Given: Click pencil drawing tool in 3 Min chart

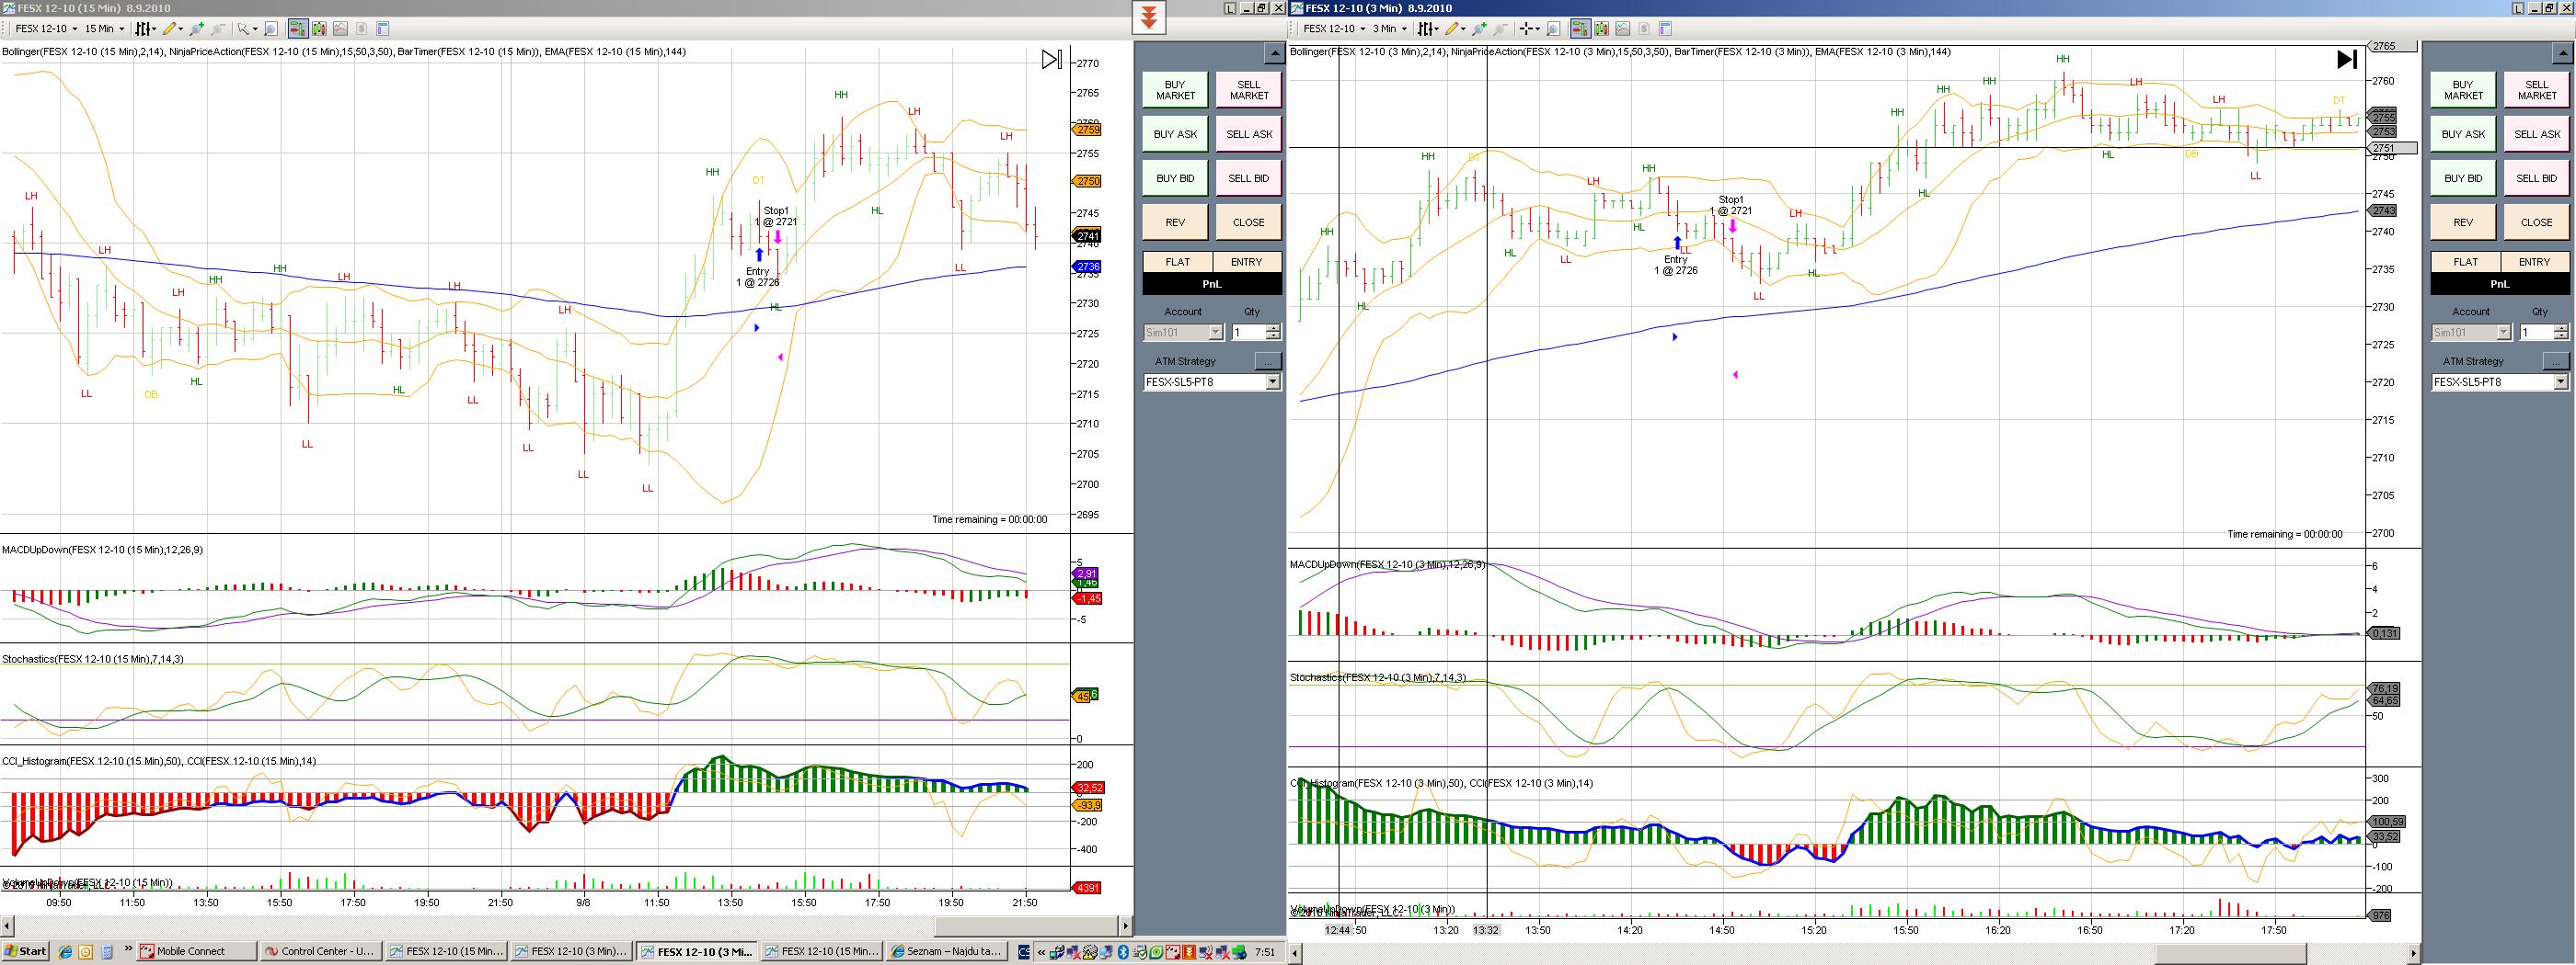Looking at the screenshot, I should pyautogui.click(x=1451, y=29).
